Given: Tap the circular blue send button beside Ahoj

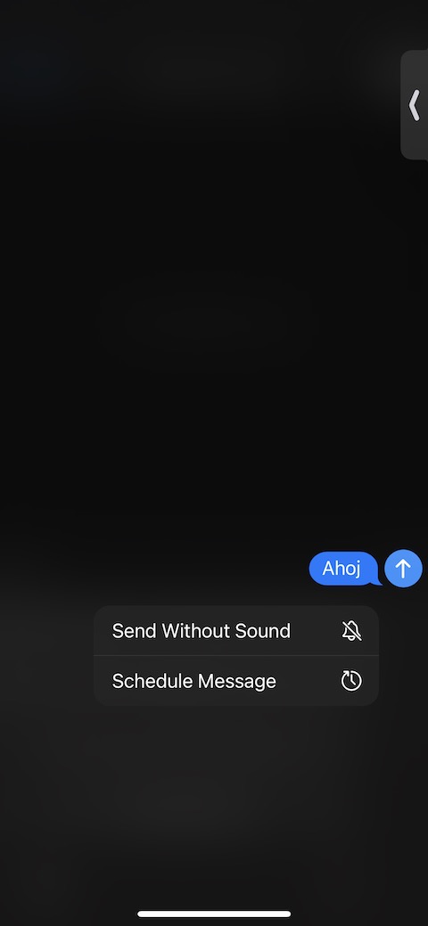Looking at the screenshot, I should [403, 569].
